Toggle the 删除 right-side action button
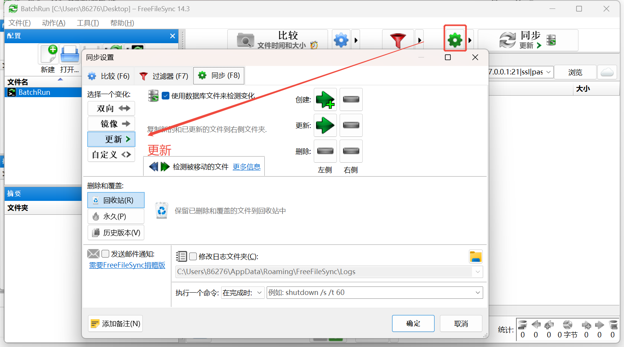 (351, 151)
